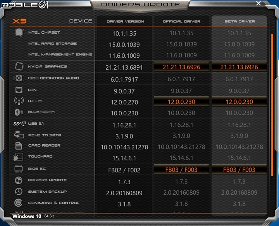279x226 pixels.
Task: Click Touchpad installed version 15.14.6.1
Action: click(x=124, y=158)
